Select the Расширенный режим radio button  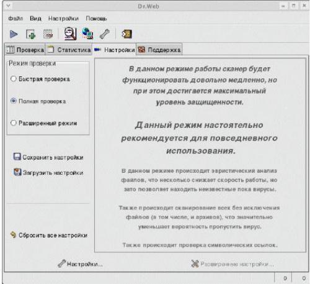point(14,123)
